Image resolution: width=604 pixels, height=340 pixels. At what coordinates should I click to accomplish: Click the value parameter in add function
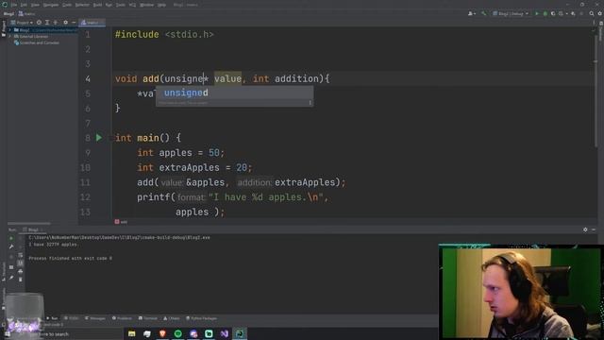(227, 79)
